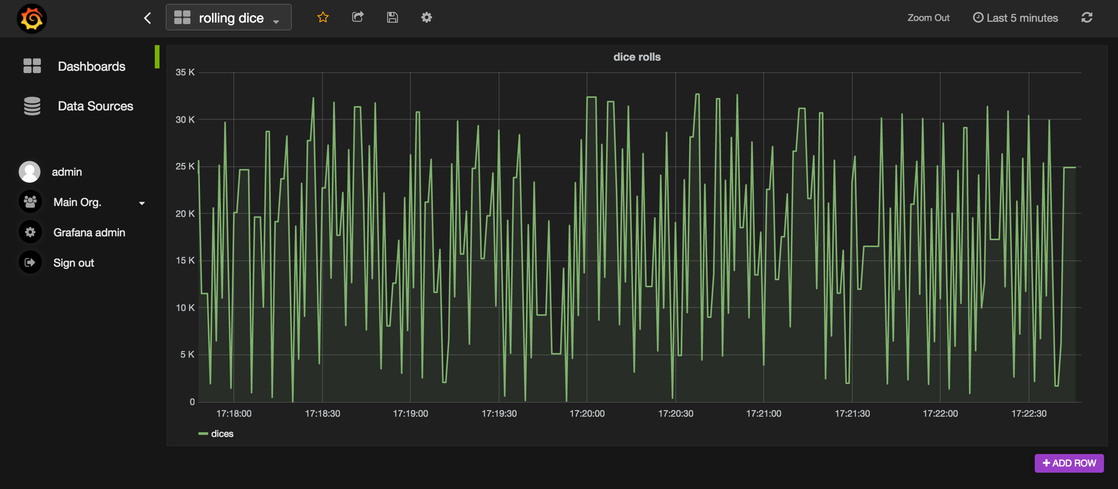The width and height of the screenshot is (1118, 489).
Task: Open Main Org. settings
Action: pyautogui.click(x=77, y=203)
